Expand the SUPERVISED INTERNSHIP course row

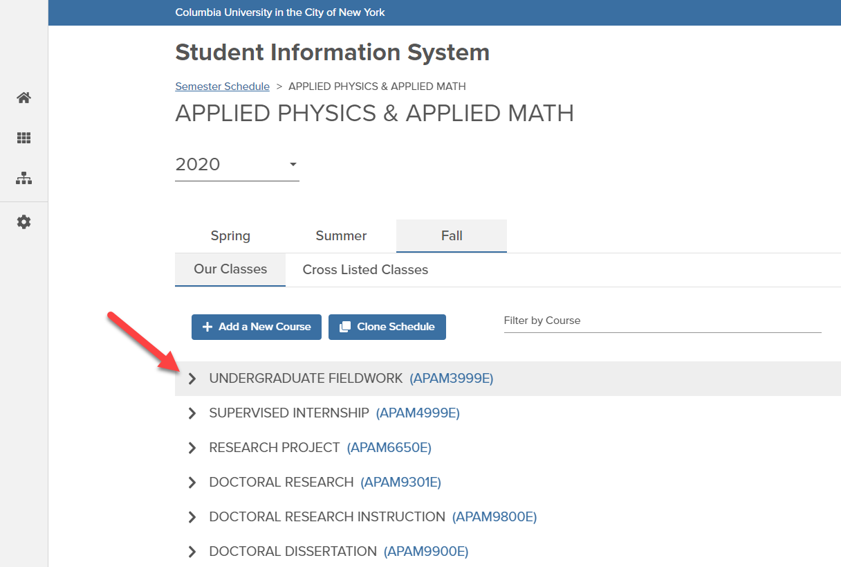(192, 413)
